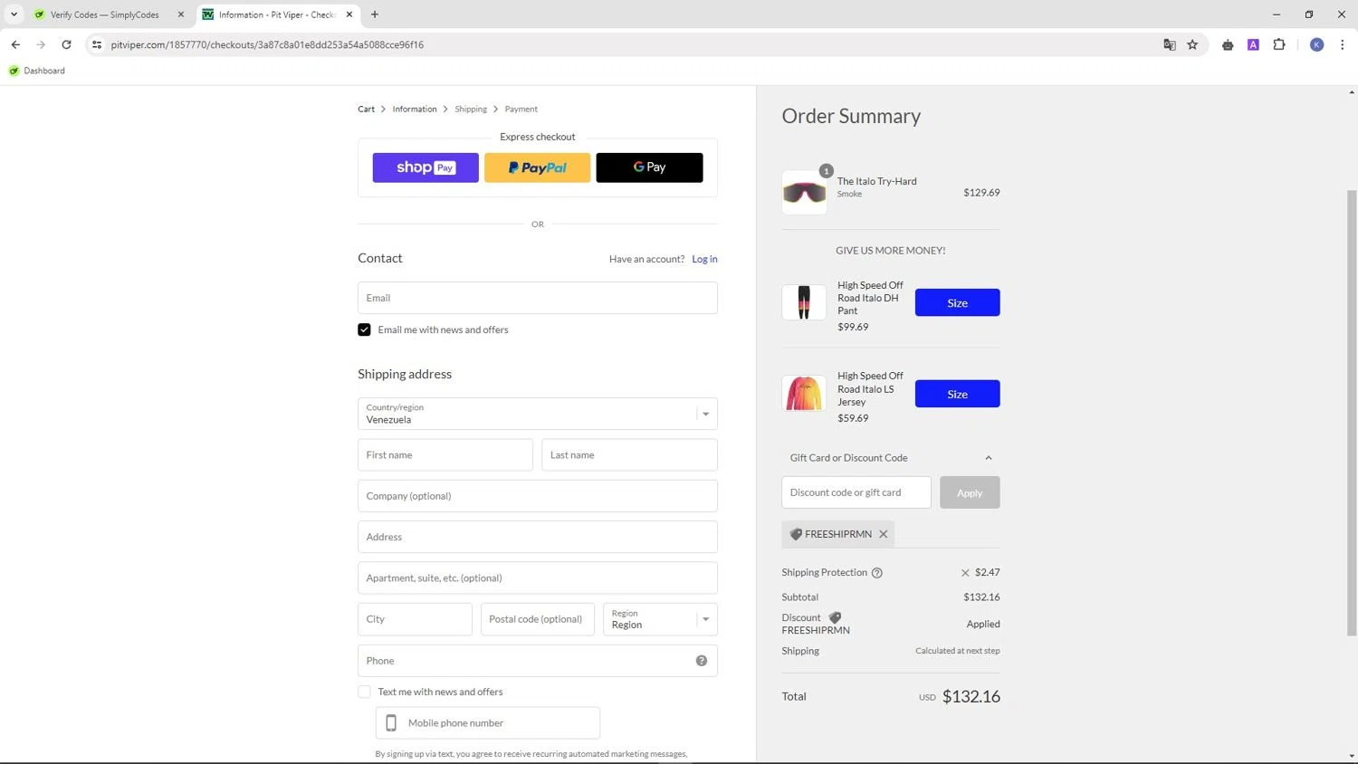Go to Cart breadcrumb
Screen dimensions: 1358x764
tap(366, 110)
